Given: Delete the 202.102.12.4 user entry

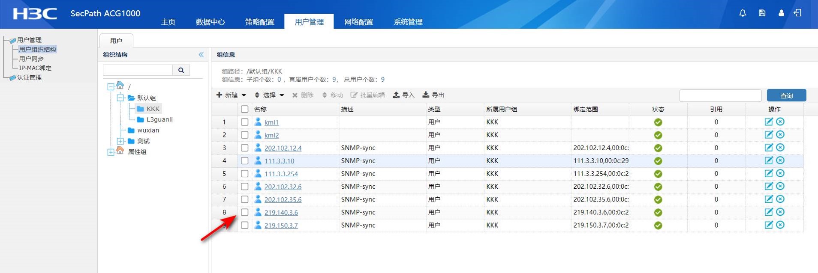Looking at the screenshot, I should [x=780, y=148].
